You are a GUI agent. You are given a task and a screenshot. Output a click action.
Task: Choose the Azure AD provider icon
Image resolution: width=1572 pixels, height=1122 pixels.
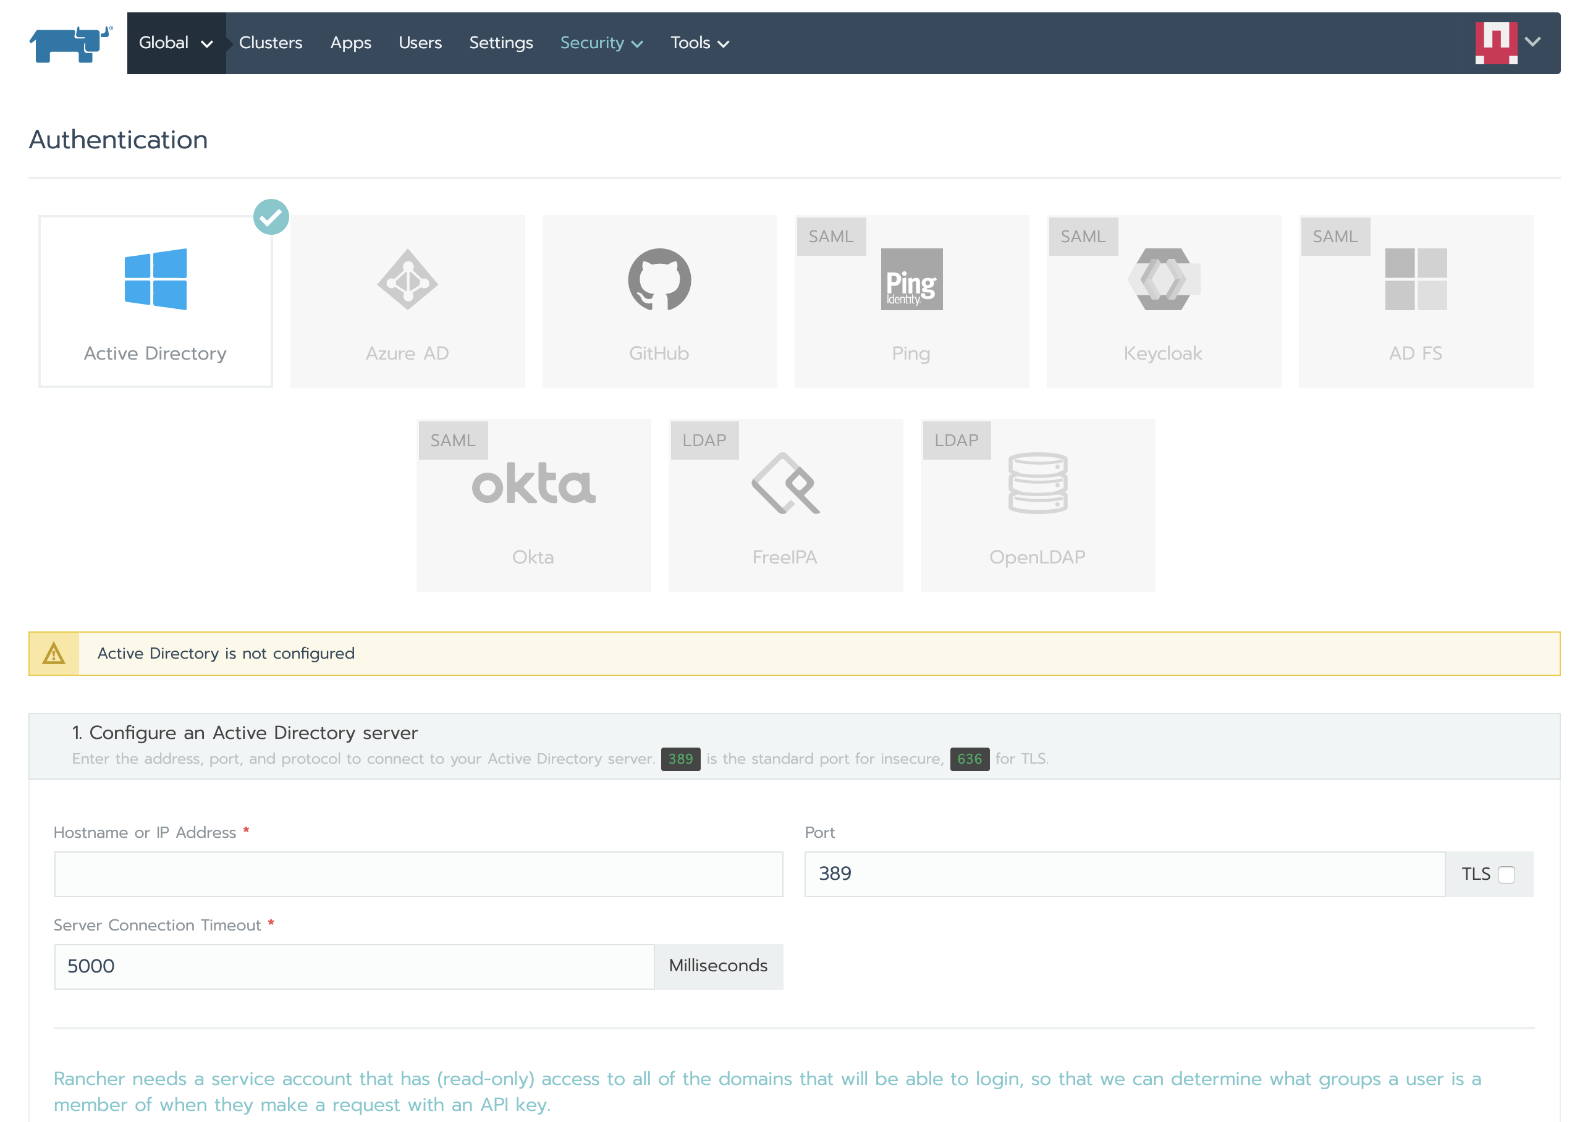[407, 279]
